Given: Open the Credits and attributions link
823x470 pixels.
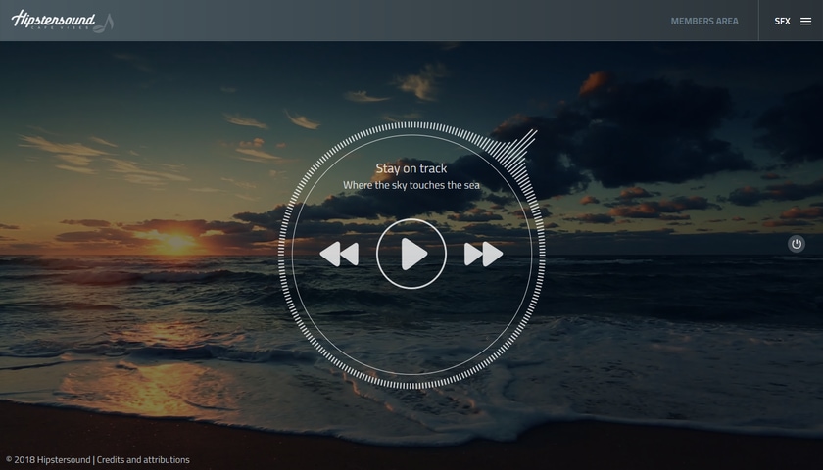Looking at the screenshot, I should [x=143, y=459].
